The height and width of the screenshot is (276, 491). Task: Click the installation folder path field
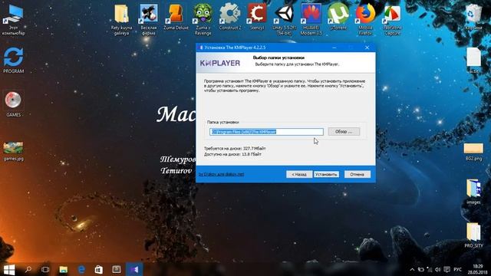266,132
